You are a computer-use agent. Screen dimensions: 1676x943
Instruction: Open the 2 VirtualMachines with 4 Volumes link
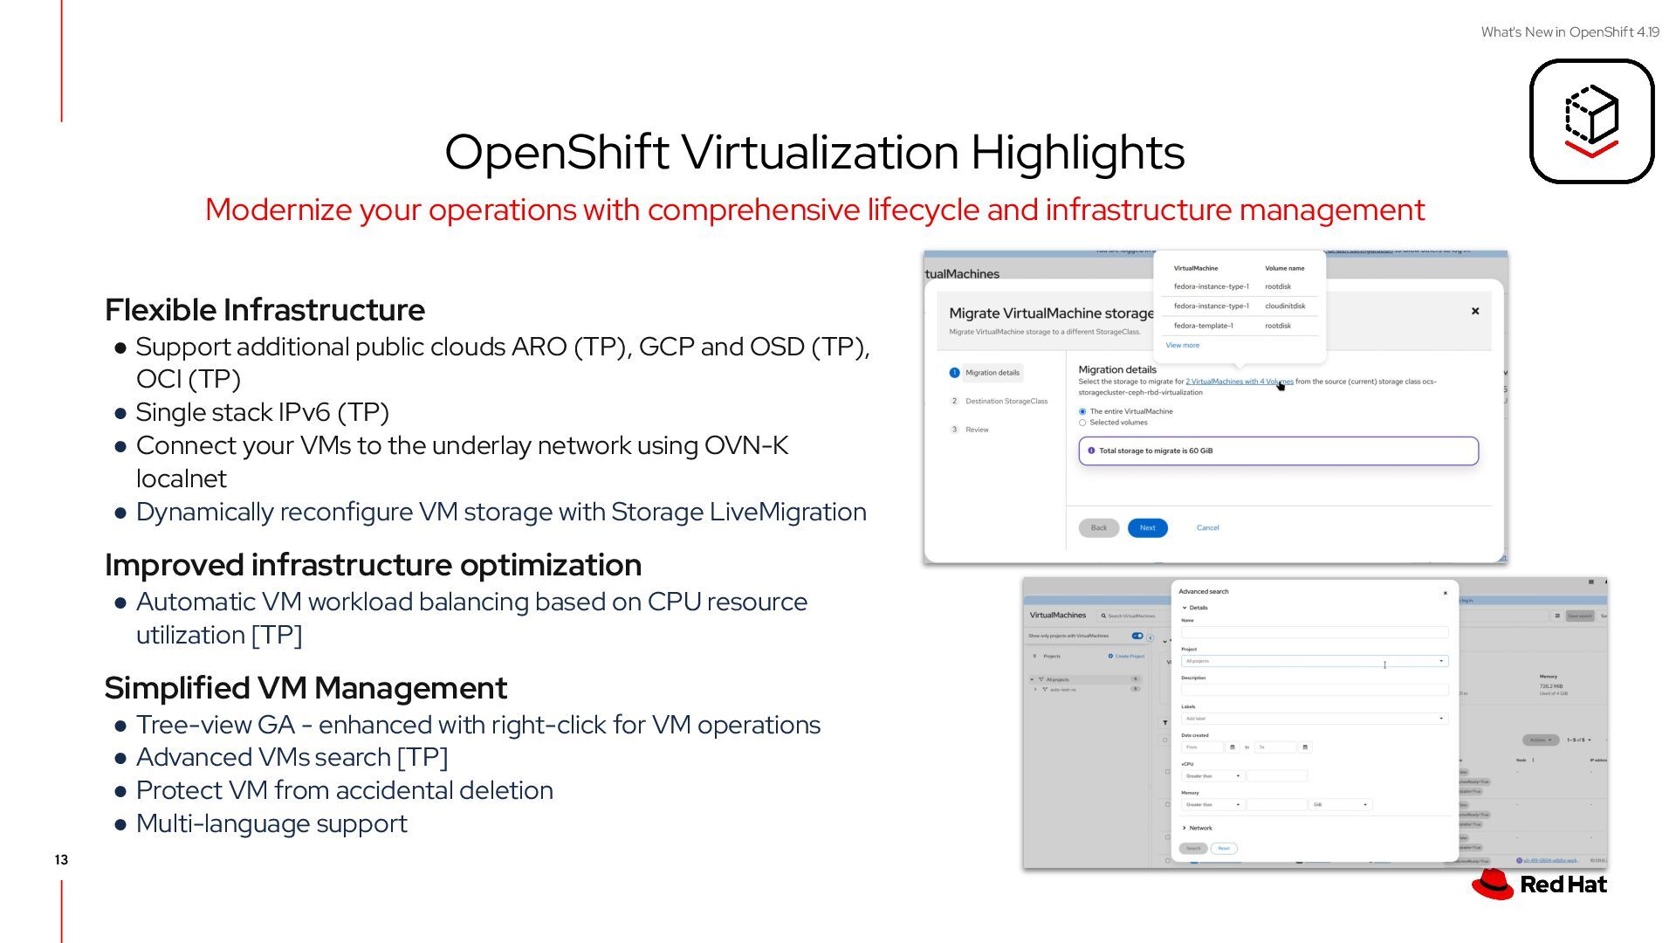(x=1240, y=382)
